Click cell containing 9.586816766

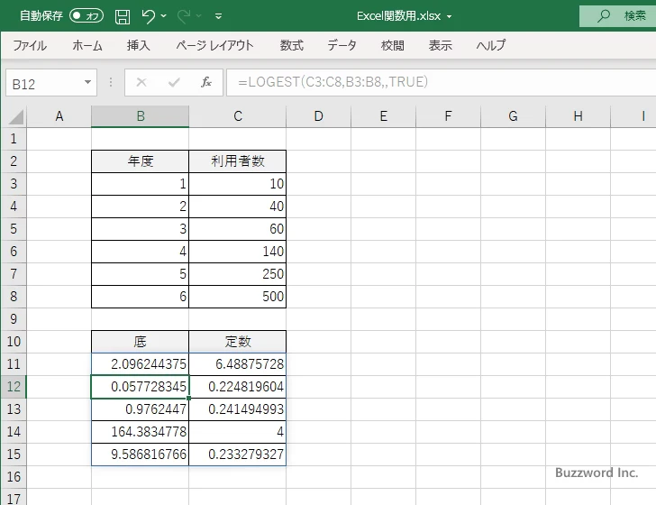point(141,454)
